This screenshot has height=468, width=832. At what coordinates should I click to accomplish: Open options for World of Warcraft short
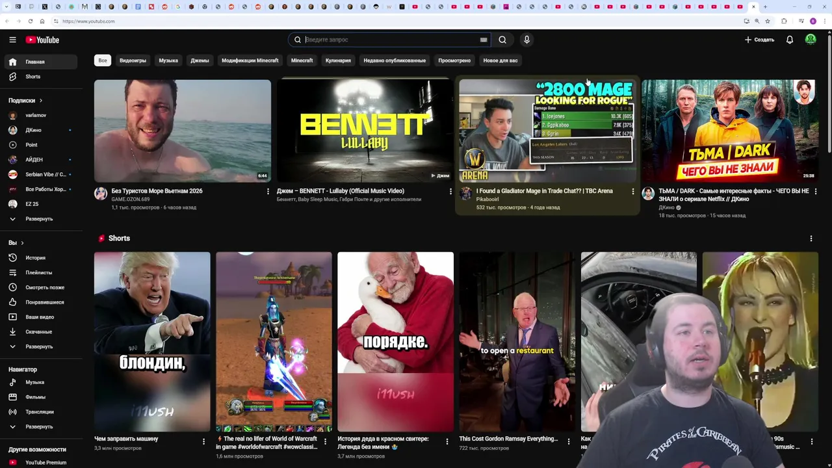pyautogui.click(x=325, y=442)
